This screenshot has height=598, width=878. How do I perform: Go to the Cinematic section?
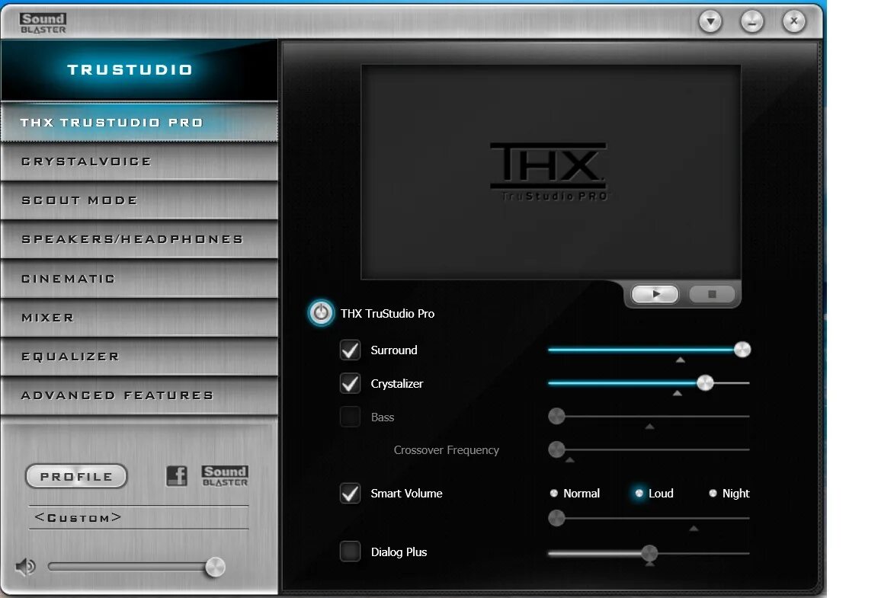point(139,278)
